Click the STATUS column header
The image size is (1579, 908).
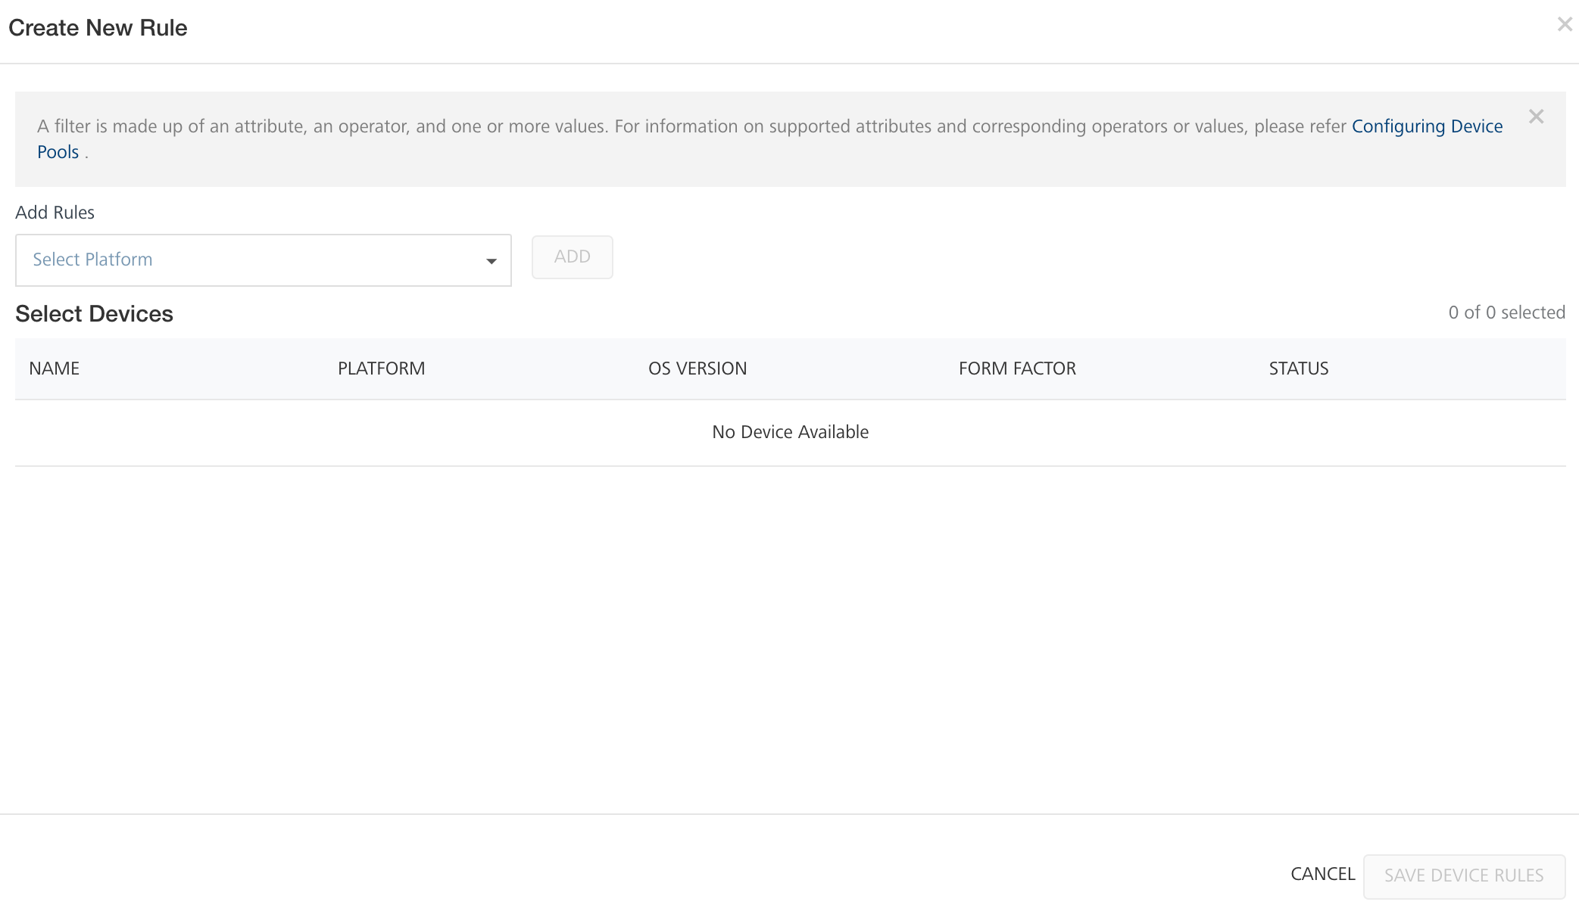pyautogui.click(x=1298, y=368)
